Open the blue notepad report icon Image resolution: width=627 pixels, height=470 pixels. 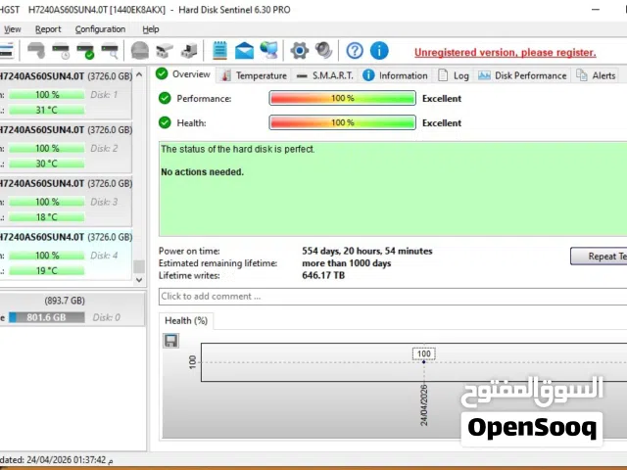pos(219,51)
